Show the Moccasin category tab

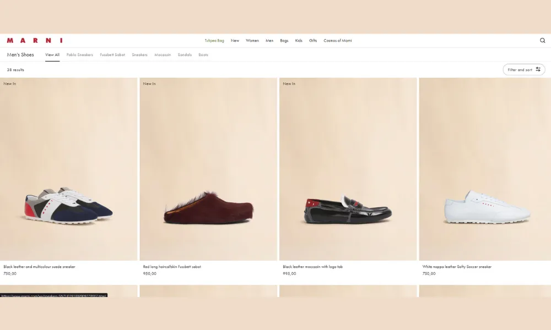click(x=163, y=55)
